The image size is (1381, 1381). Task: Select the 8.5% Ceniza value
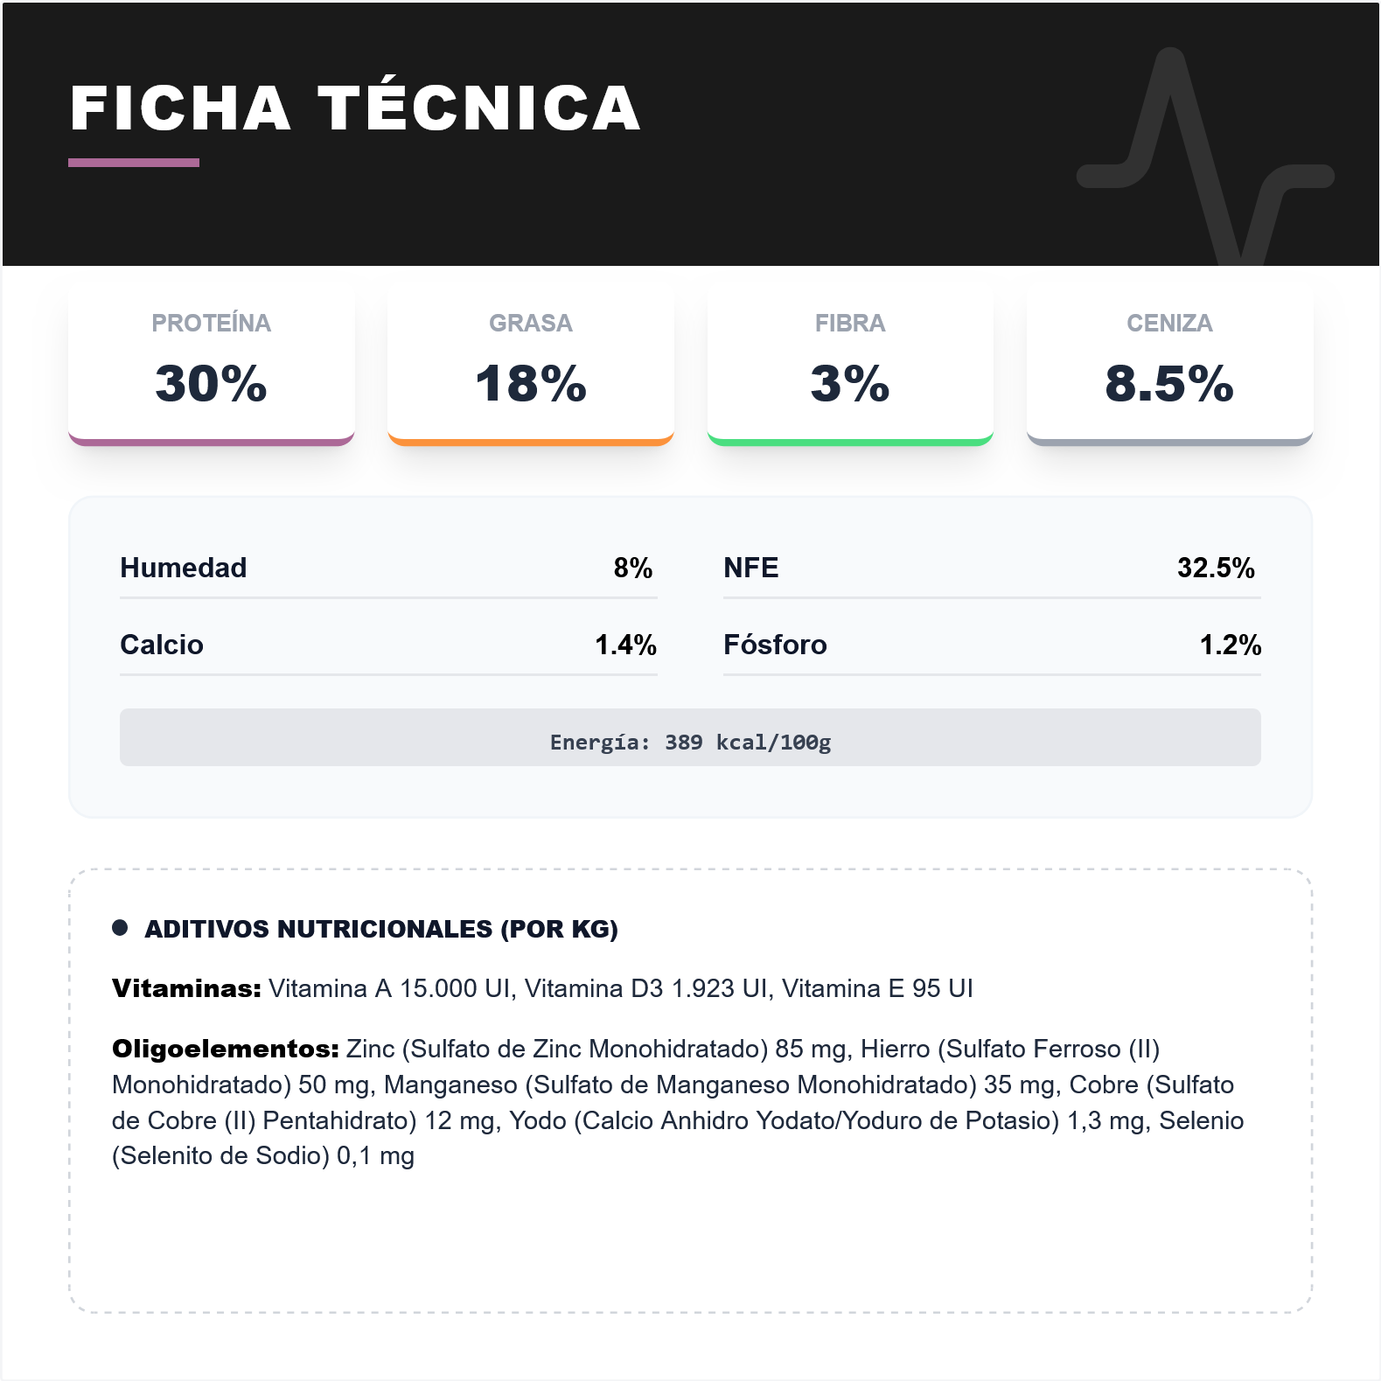point(1169,383)
